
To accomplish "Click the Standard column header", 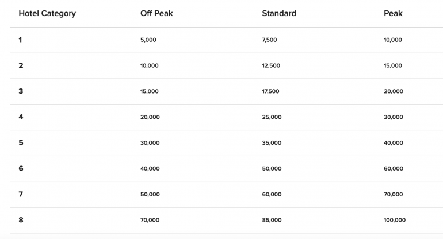I will 279,13.
